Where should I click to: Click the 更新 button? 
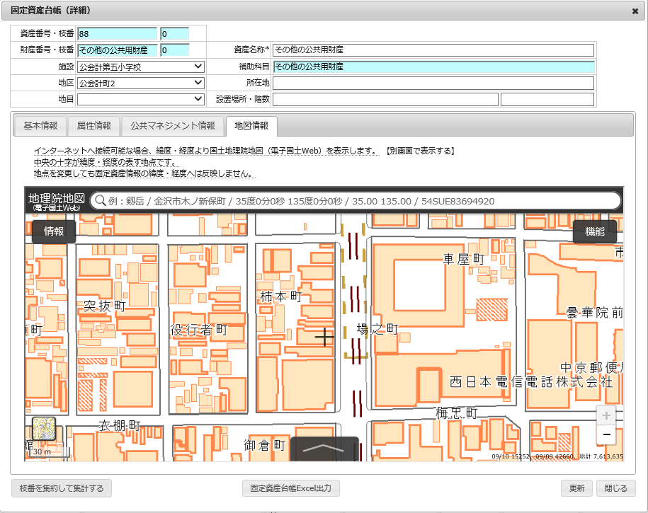coord(577,488)
